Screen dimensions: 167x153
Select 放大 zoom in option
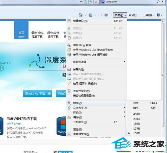coord(144,103)
